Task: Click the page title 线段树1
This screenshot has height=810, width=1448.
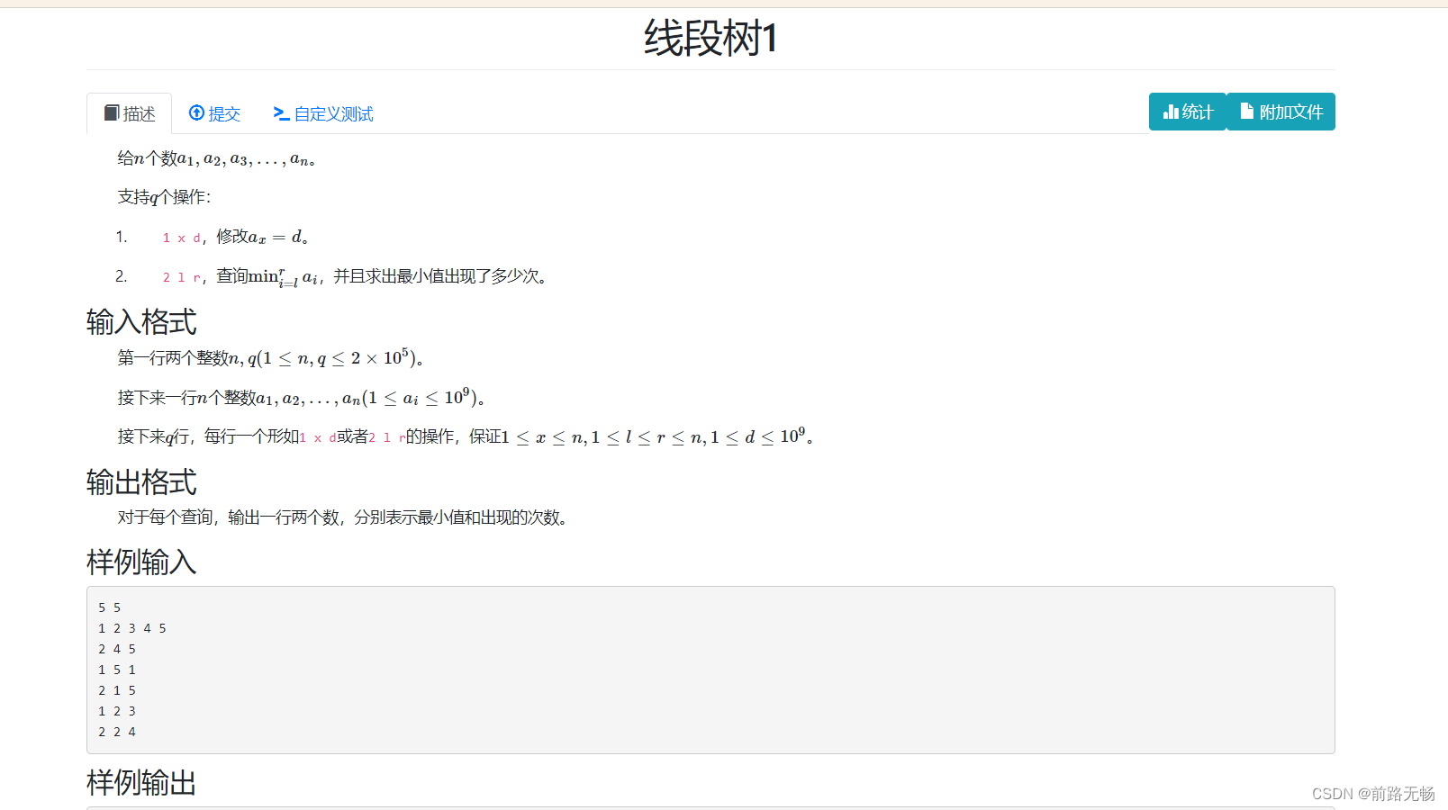Action: point(710,39)
